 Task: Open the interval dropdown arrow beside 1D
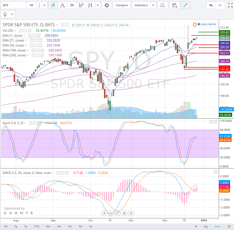point(44,5)
